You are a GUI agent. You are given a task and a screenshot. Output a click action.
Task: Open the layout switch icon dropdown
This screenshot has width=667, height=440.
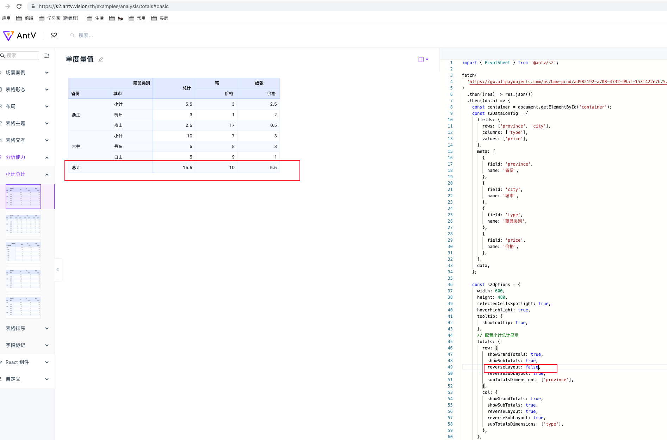tap(423, 59)
